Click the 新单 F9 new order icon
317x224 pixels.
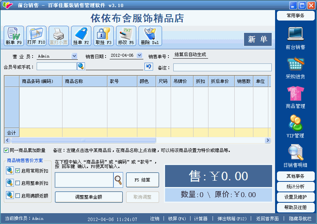(x=14, y=36)
